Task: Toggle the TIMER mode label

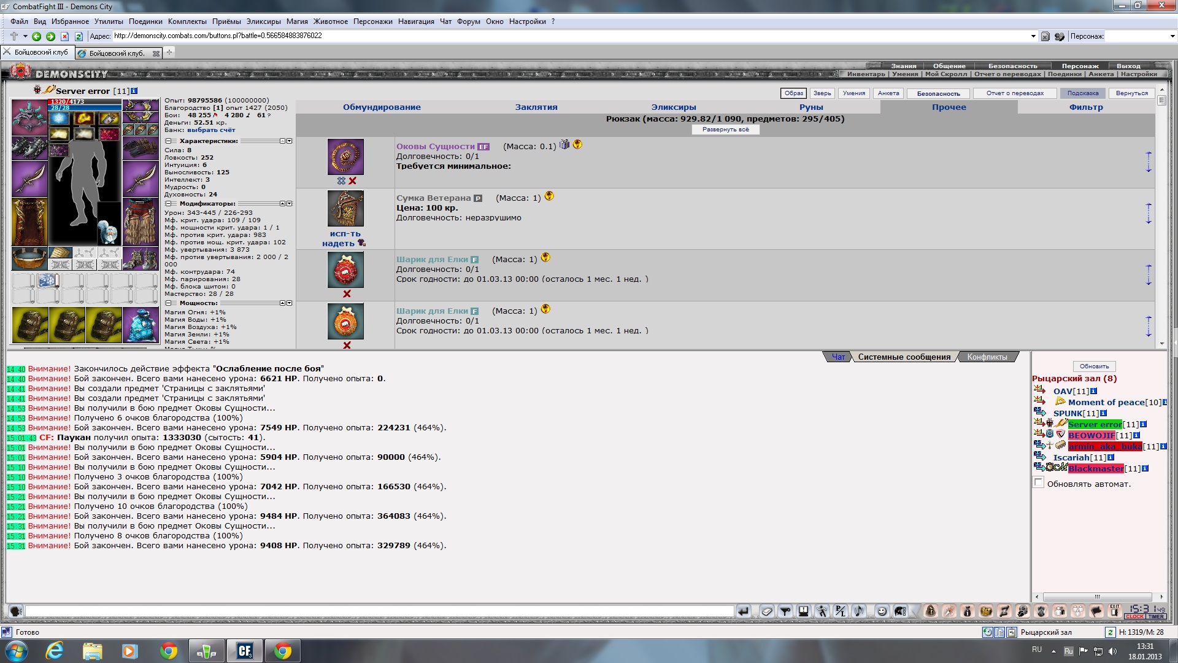Action: pos(1156,616)
